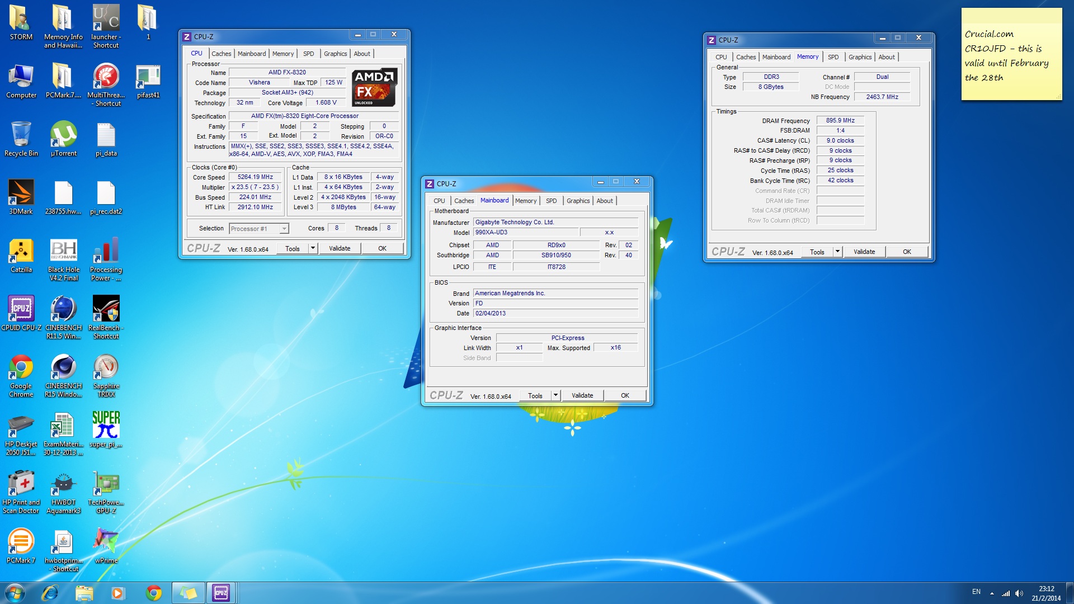Open HP Print and Scan Doctor
Screen dimensions: 1074x604
point(21,492)
